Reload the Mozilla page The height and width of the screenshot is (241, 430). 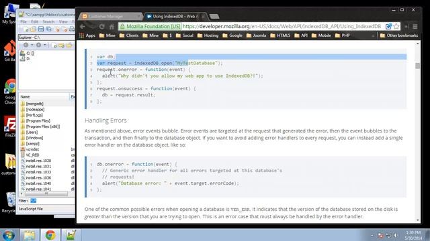point(101,27)
